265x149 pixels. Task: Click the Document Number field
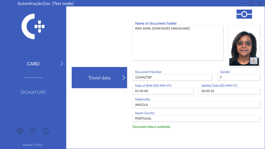pos(172,77)
